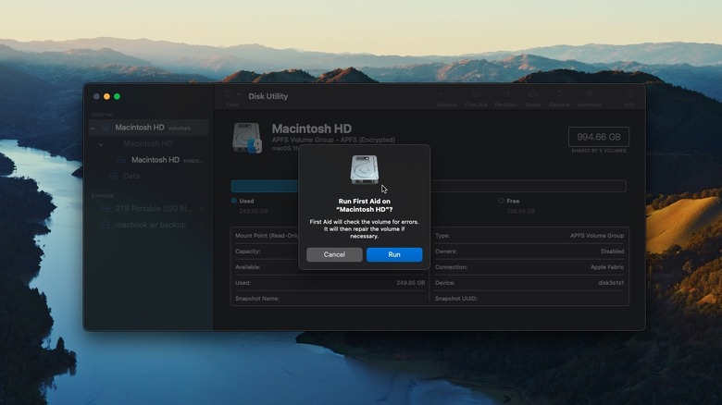This screenshot has width=722, height=405.
Task: Click the Restore toolbar icon
Action: pos(559,97)
